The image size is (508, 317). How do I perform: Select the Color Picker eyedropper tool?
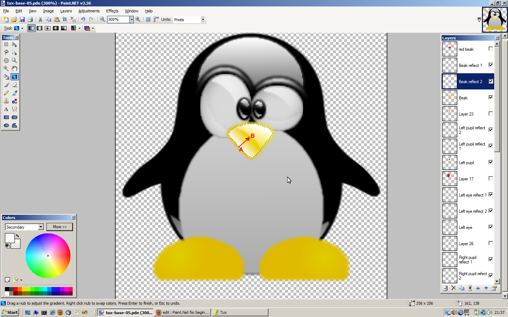point(14,93)
